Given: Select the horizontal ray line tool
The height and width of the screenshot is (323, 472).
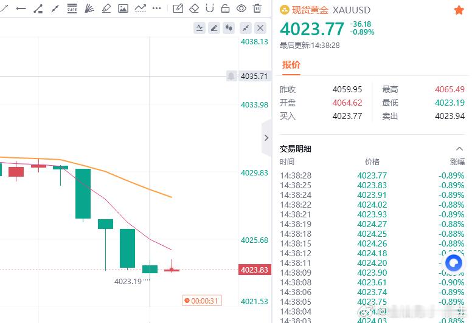Looking at the screenshot, I should pyautogui.click(x=21, y=8).
